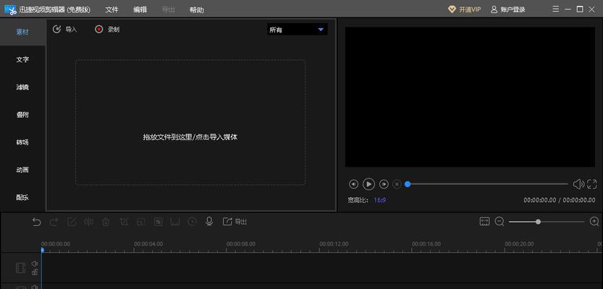Click the pencil edit icon in timeline toolbar

(x=72, y=222)
